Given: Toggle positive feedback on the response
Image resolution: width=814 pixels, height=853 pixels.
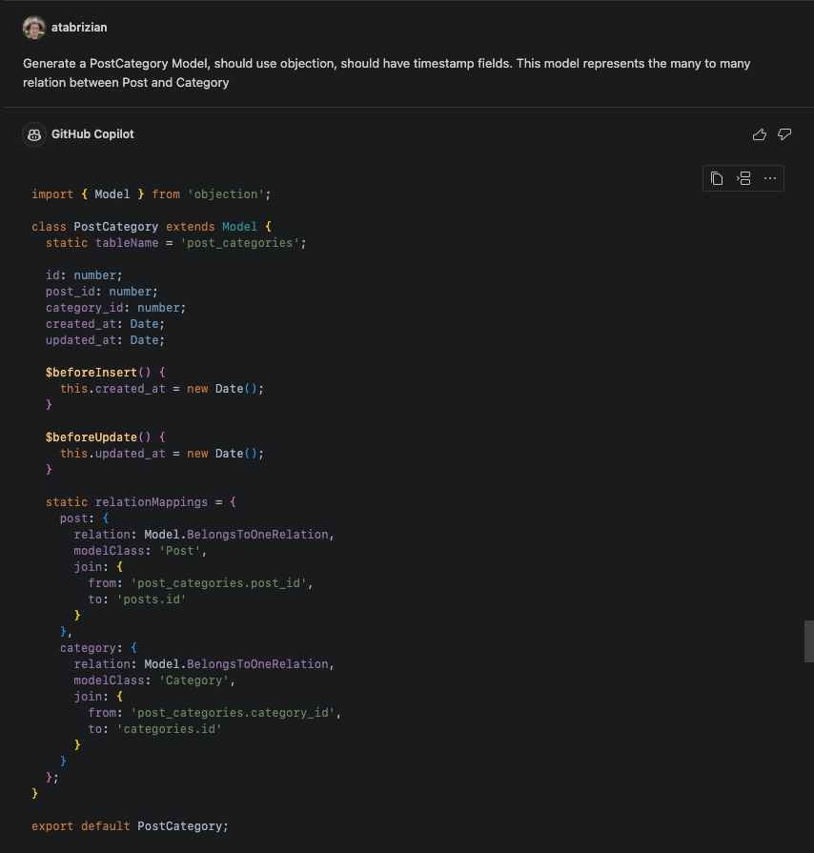Looking at the screenshot, I should point(759,134).
